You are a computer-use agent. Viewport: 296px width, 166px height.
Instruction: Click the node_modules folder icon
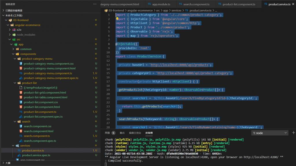point(14,35)
